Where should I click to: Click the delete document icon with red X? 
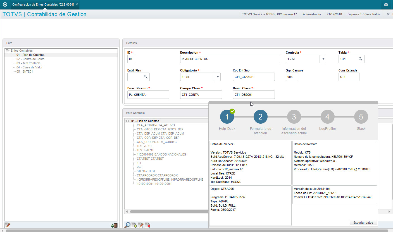pyautogui.click(x=147, y=225)
